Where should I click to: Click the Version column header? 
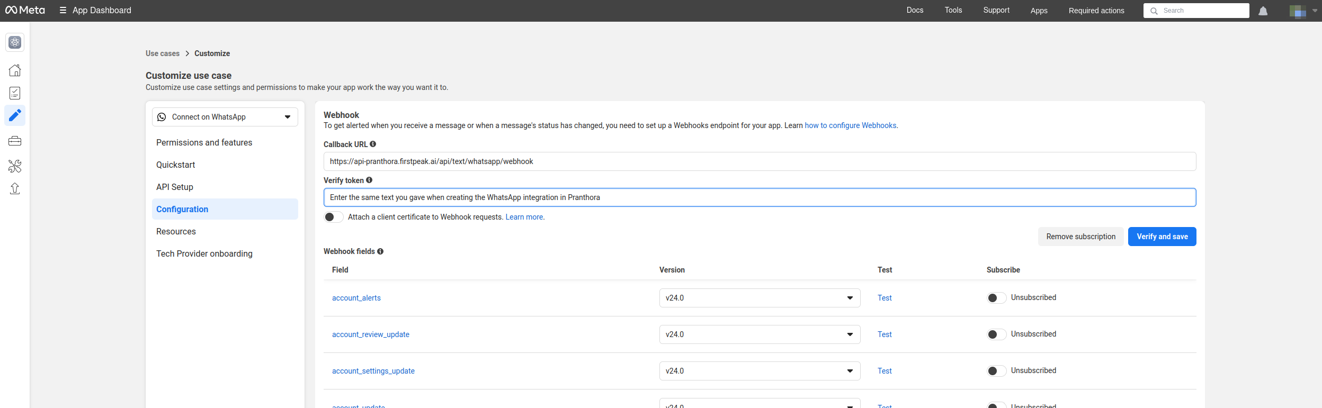pyautogui.click(x=672, y=270)
